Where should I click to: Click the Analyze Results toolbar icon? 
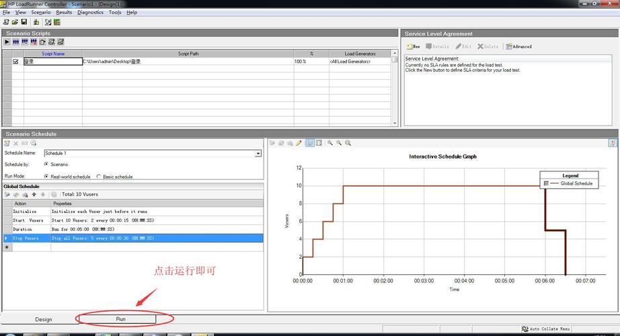pos(48,22)
